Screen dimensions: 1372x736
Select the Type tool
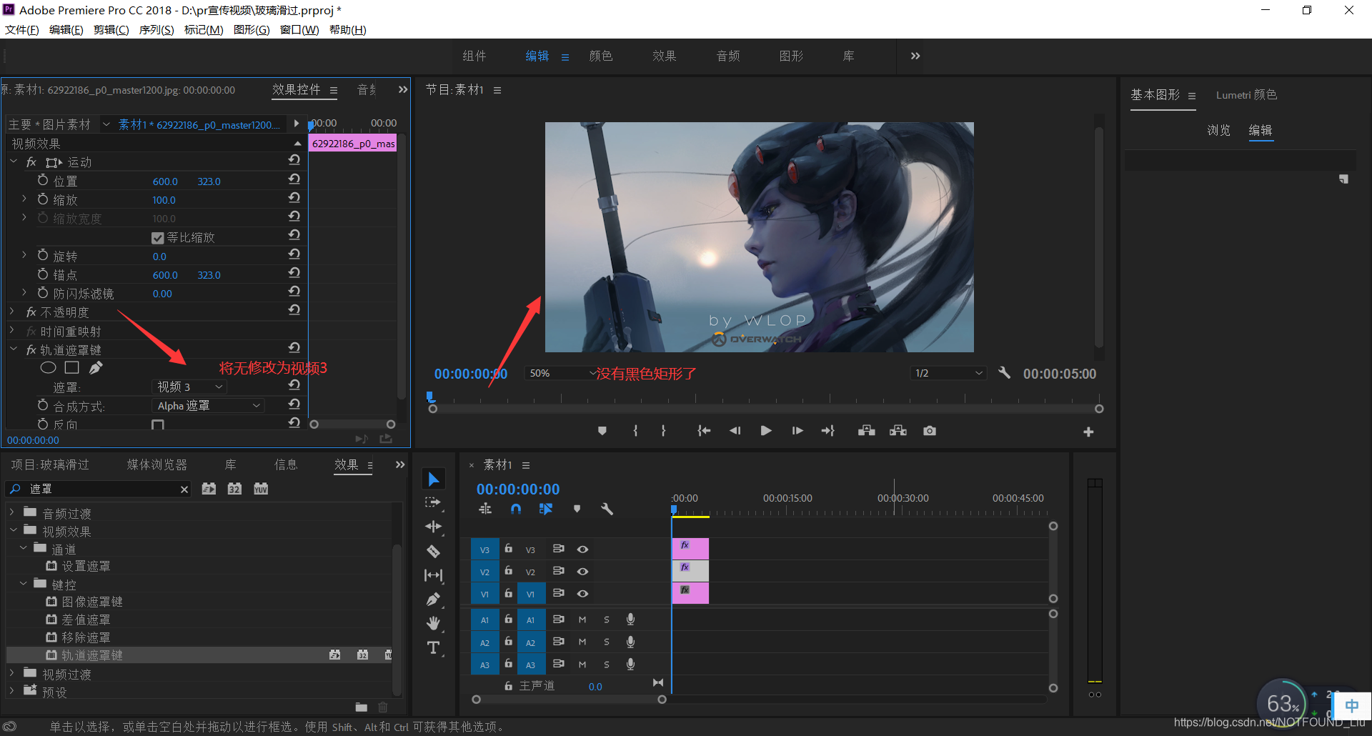tap(434, 647)
